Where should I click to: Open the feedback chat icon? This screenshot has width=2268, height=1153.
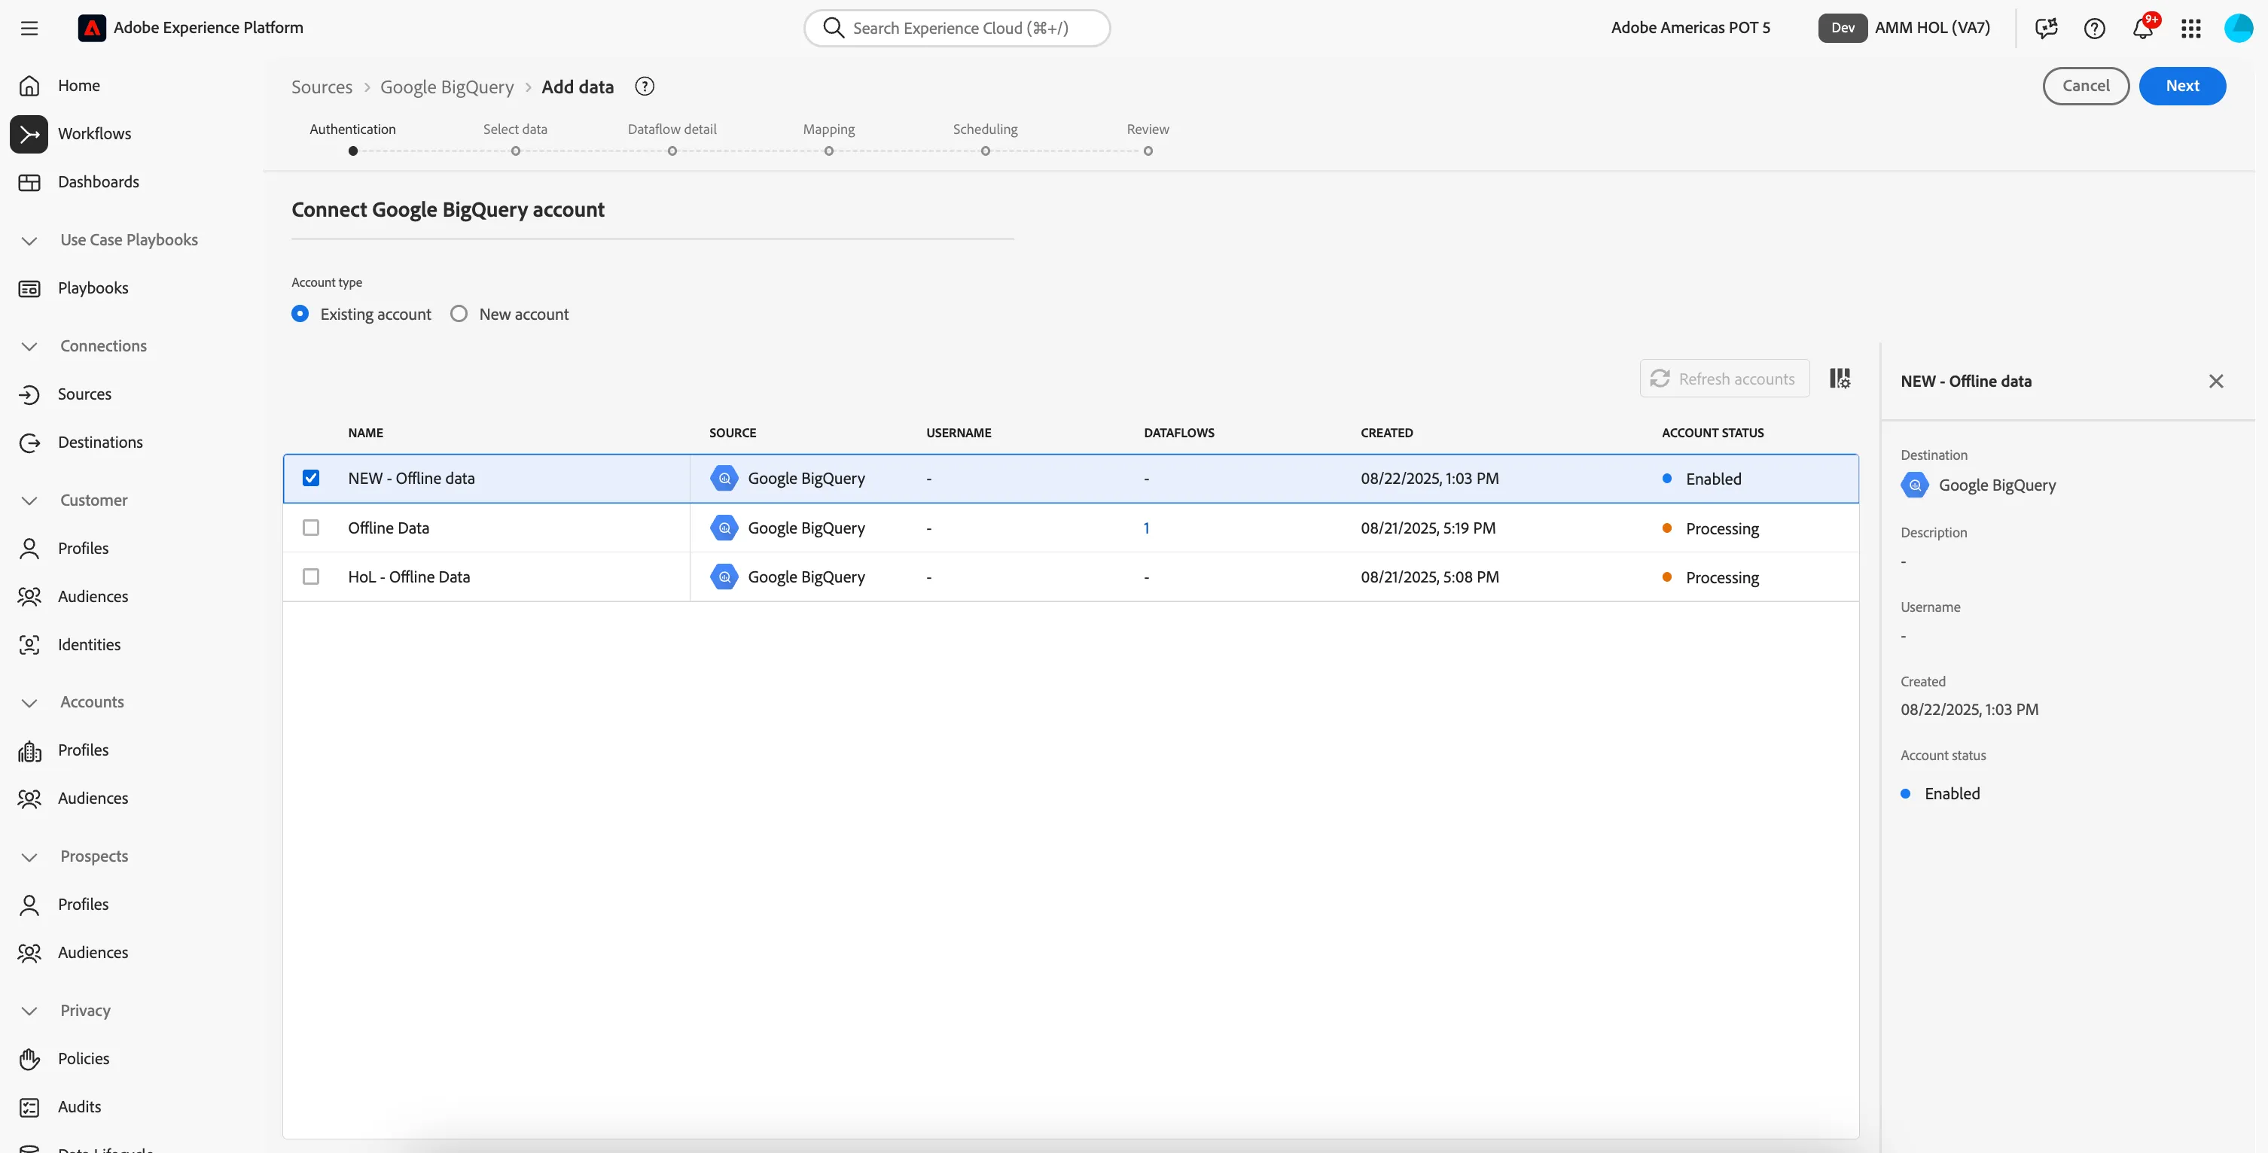2046,28
